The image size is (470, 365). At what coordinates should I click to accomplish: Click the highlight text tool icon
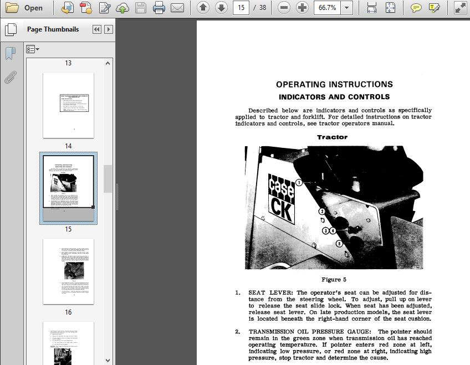(435, 8)
